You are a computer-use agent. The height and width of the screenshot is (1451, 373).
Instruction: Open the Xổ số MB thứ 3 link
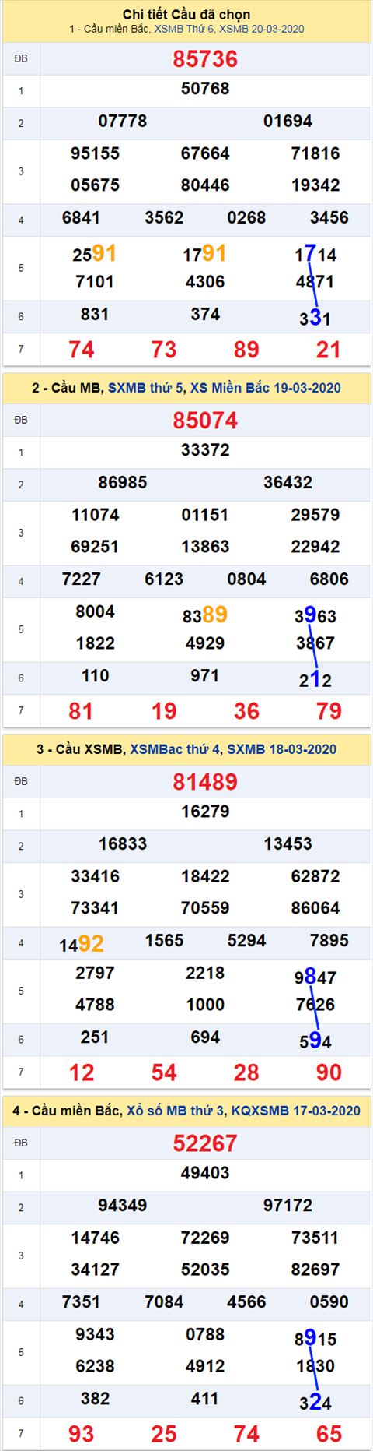(x=175, y=1111)
